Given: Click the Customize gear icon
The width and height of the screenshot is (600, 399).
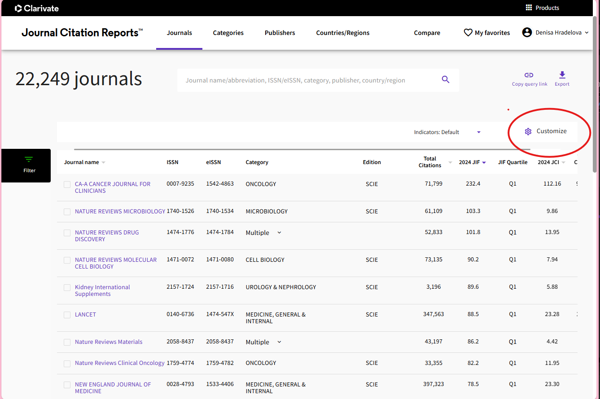Looking at the screenshot, I should (x=528, y=131).
